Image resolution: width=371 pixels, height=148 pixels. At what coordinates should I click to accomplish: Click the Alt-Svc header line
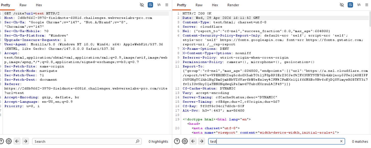(213, 110)
